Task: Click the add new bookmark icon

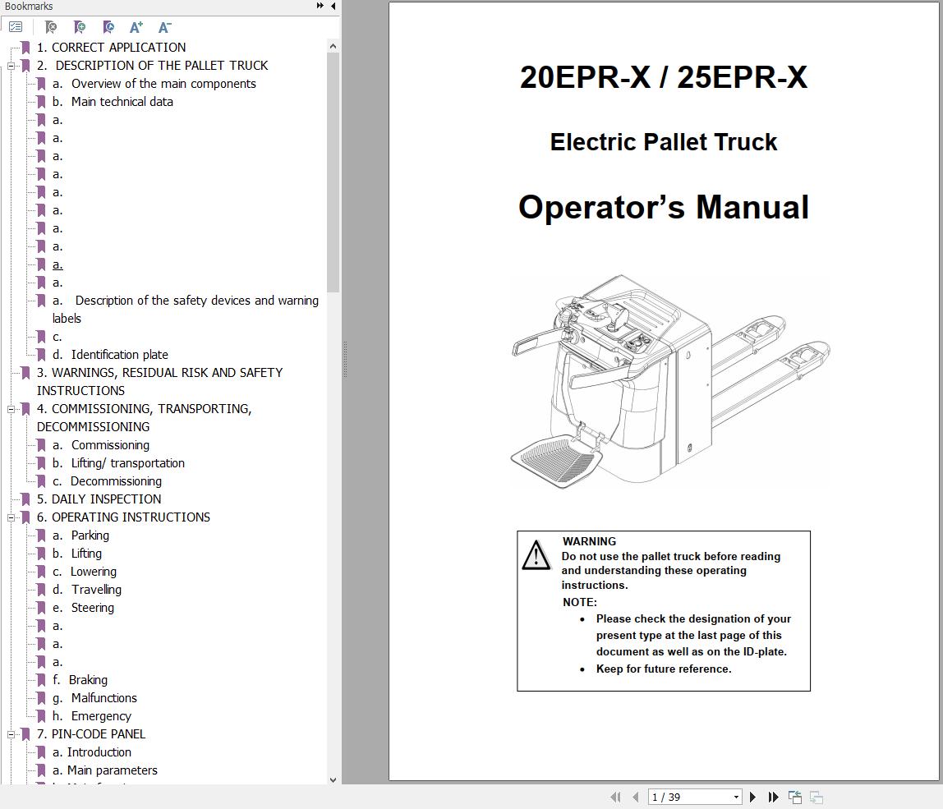Action: point(80,27)
